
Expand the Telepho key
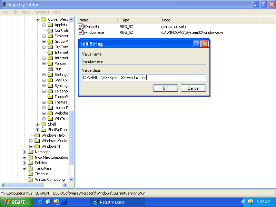[44, 91]
